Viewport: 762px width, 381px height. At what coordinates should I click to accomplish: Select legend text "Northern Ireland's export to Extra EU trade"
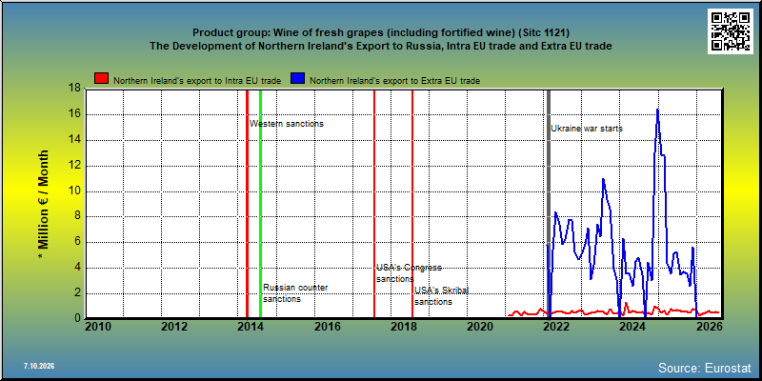point(394,81)
